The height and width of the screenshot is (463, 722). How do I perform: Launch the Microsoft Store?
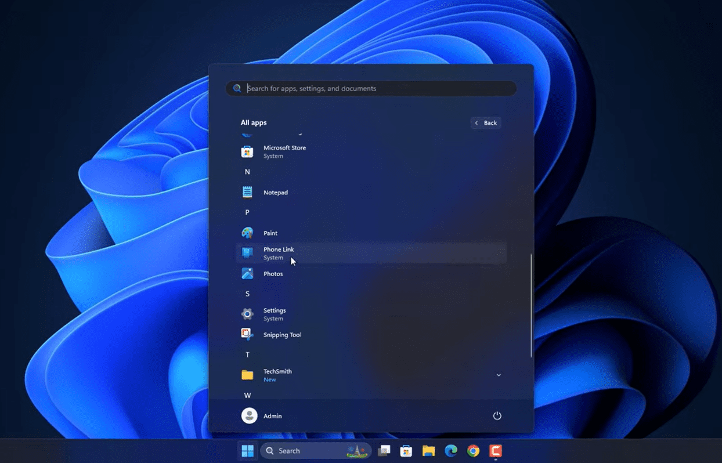pos(284,151)
